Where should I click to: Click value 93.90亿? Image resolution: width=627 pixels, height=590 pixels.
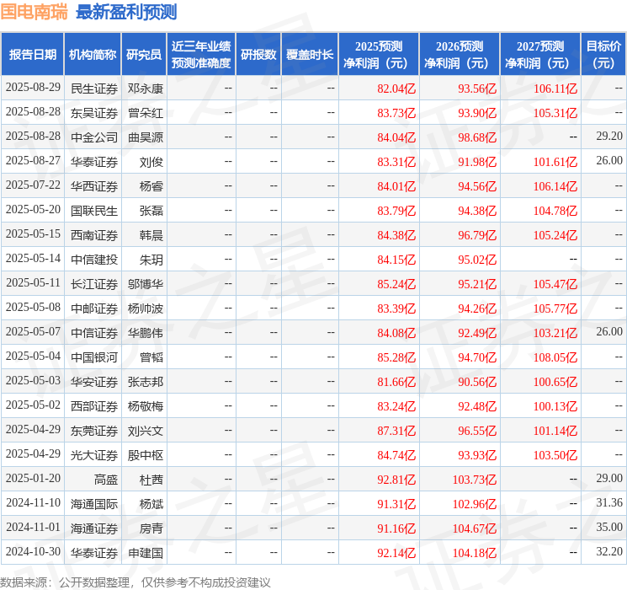pyautogui.click(x=477, y=113)
